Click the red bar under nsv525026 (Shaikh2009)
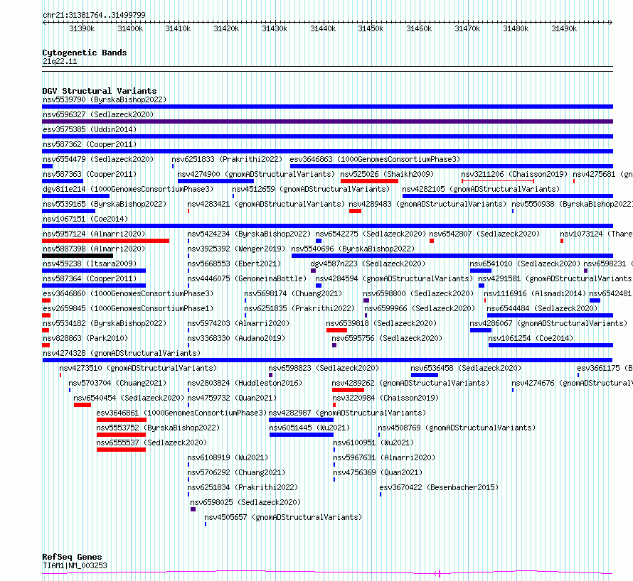Screen dimensions: 633x581 point(369,181)
